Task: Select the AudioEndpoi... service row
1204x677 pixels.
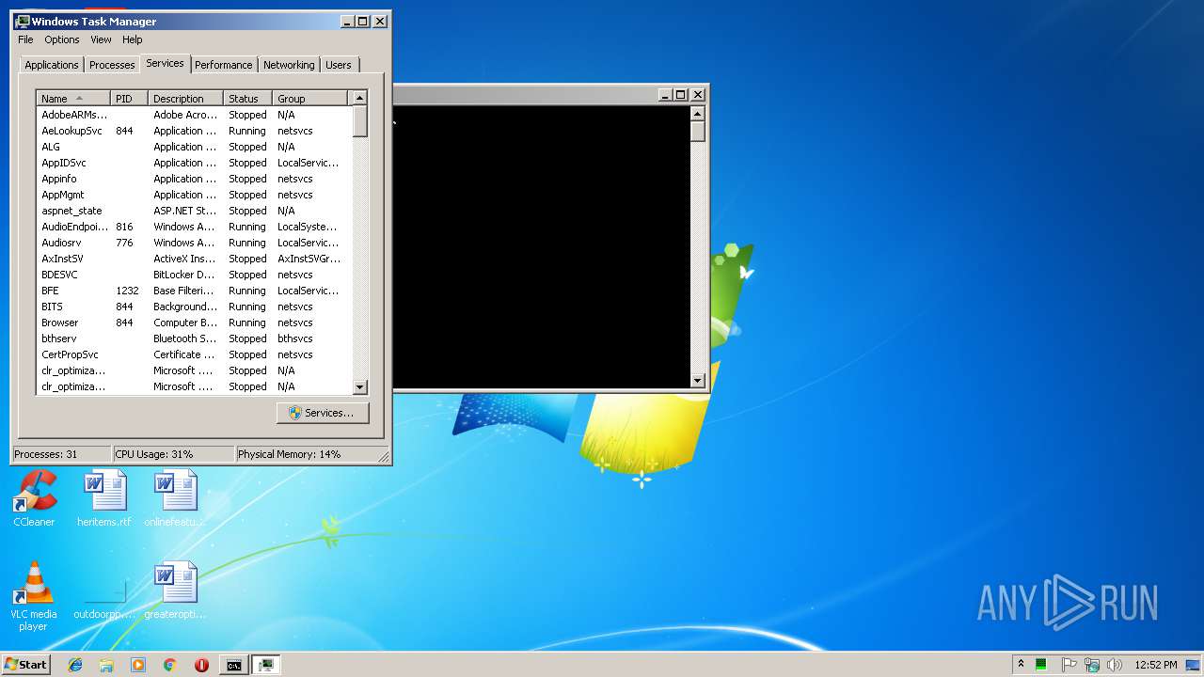Action: pos(193,227)
